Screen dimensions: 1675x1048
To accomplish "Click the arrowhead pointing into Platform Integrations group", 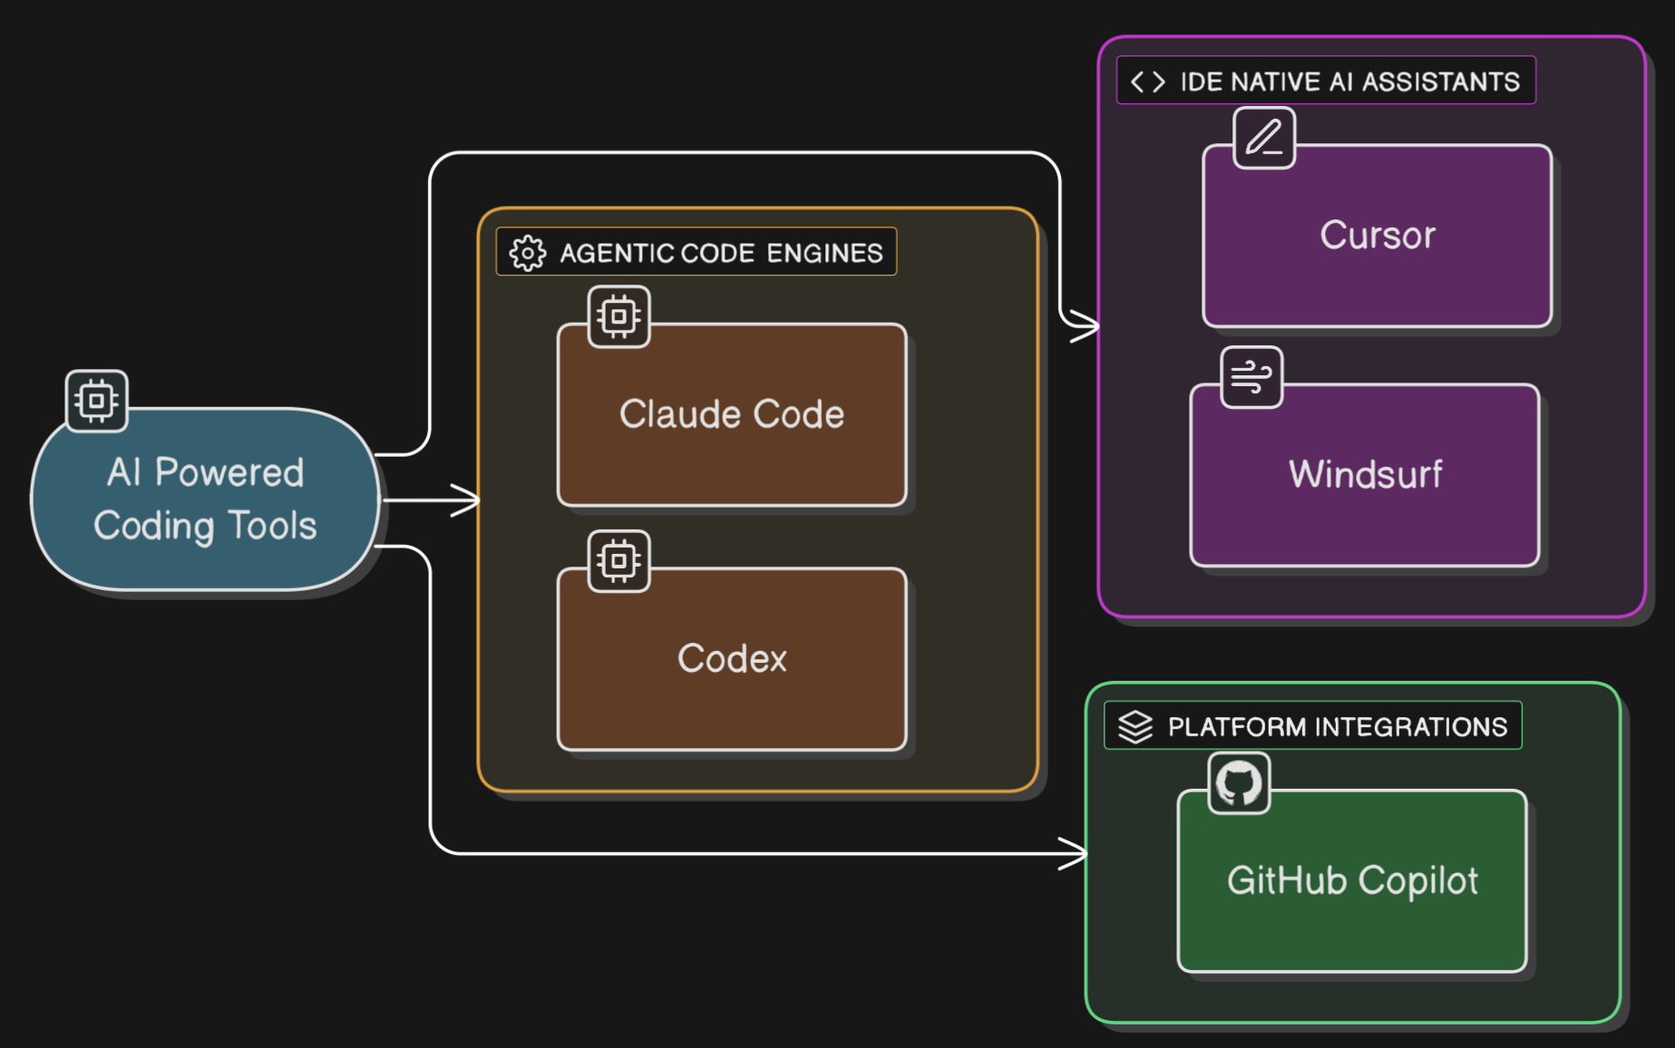I will [1075, 853].
